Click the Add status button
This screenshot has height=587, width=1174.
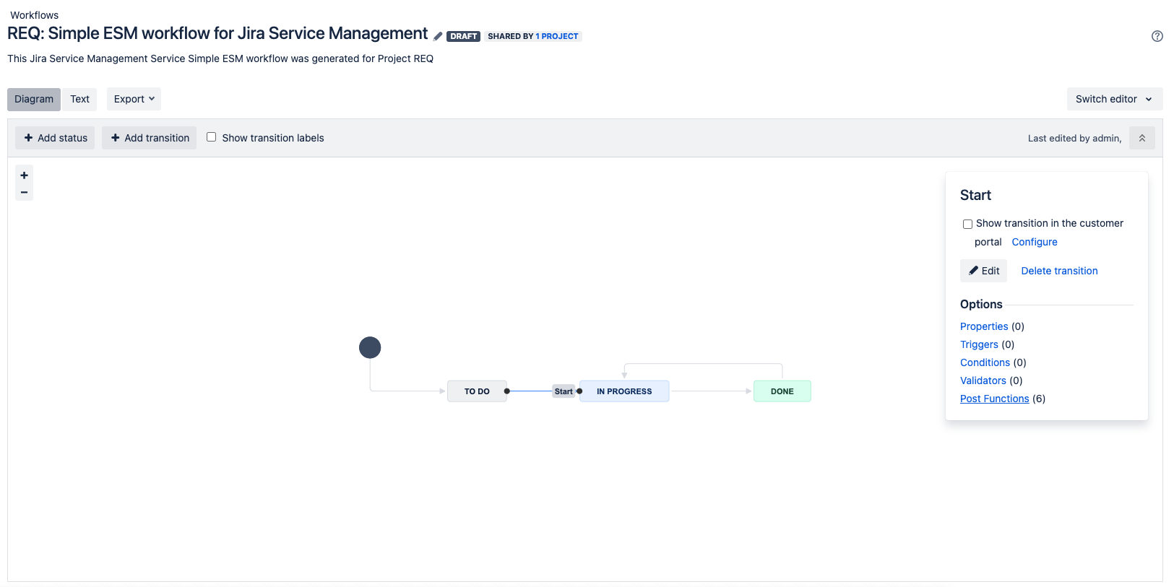pos(55,138)
